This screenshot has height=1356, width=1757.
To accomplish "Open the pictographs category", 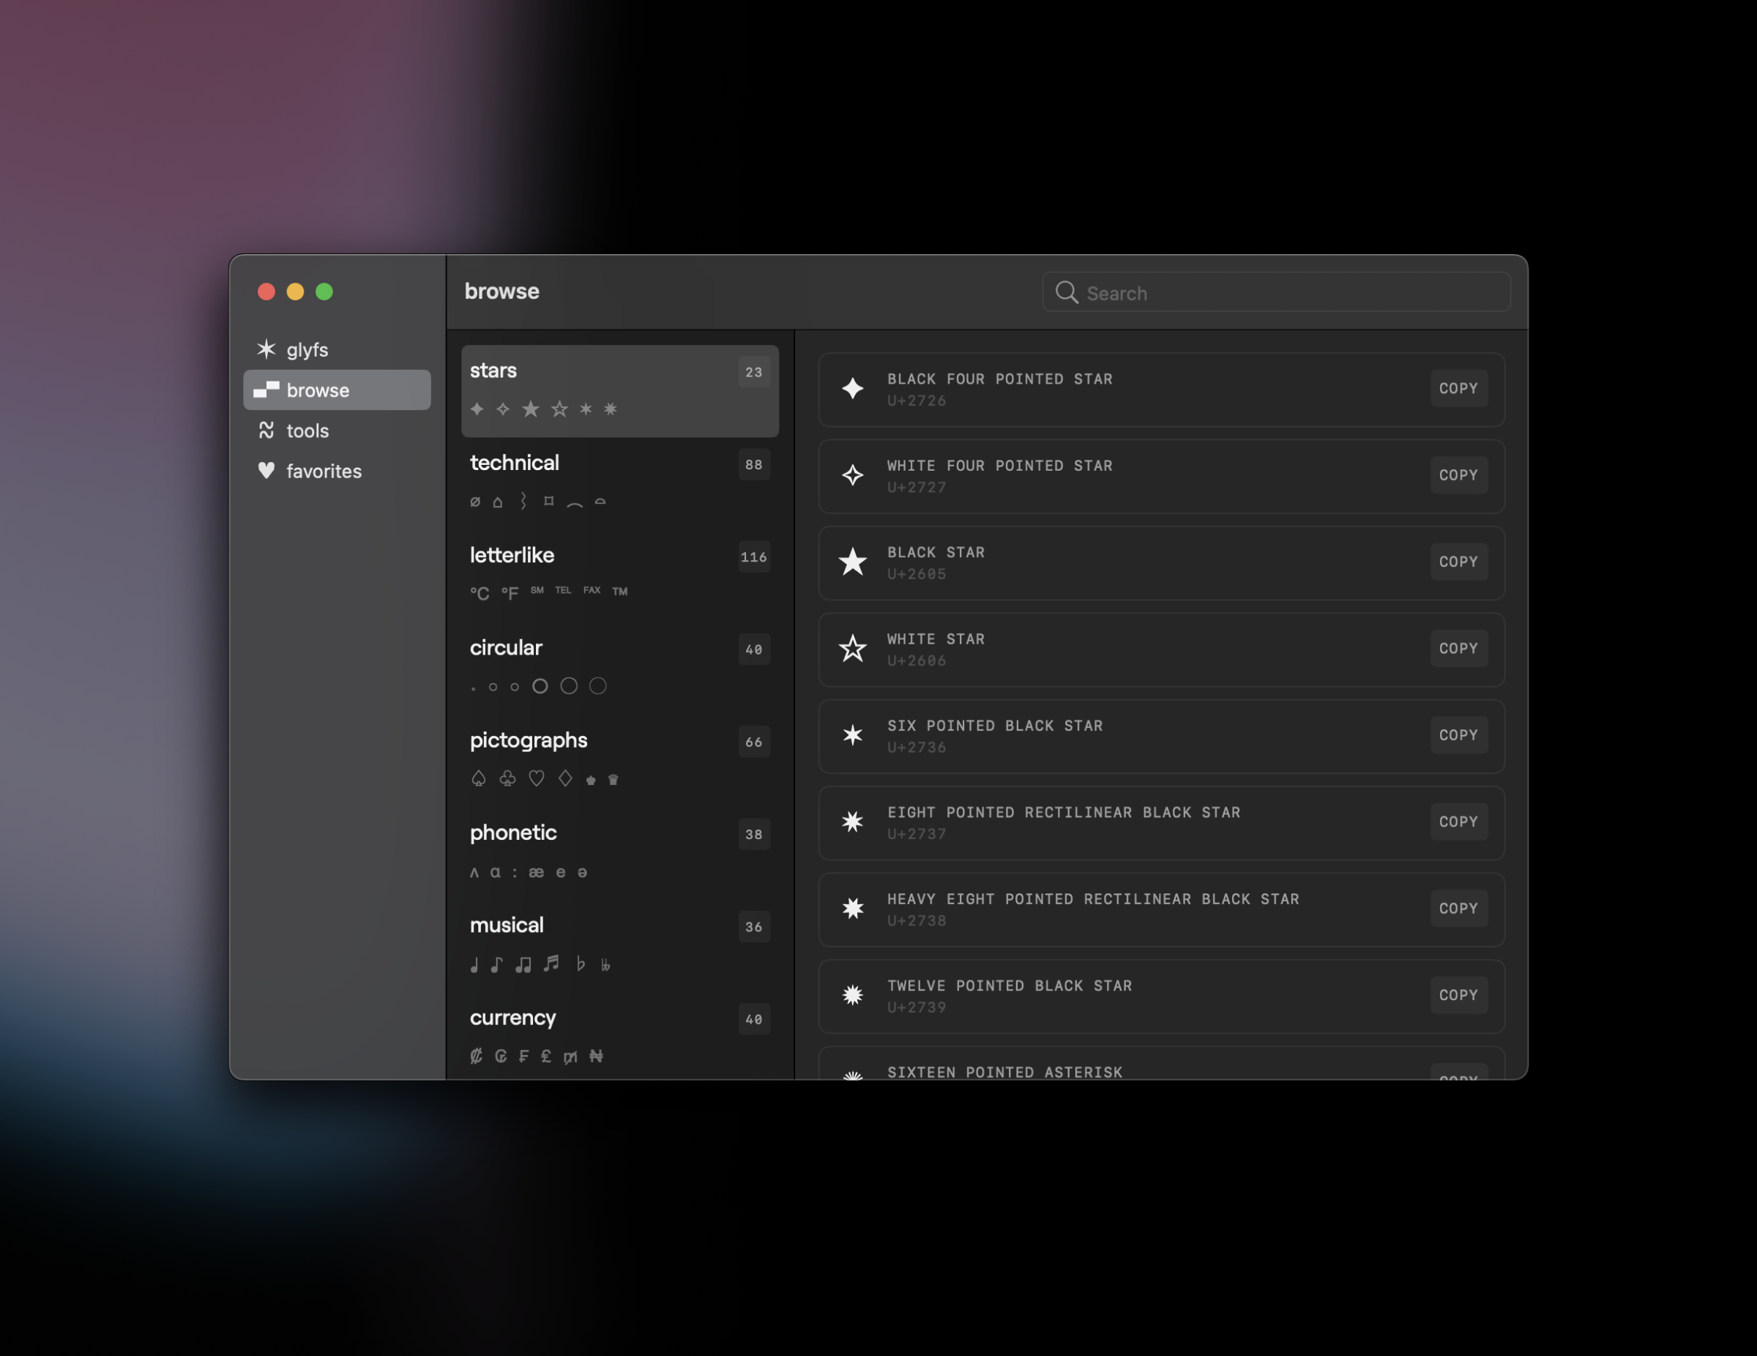I will [619, 759].
